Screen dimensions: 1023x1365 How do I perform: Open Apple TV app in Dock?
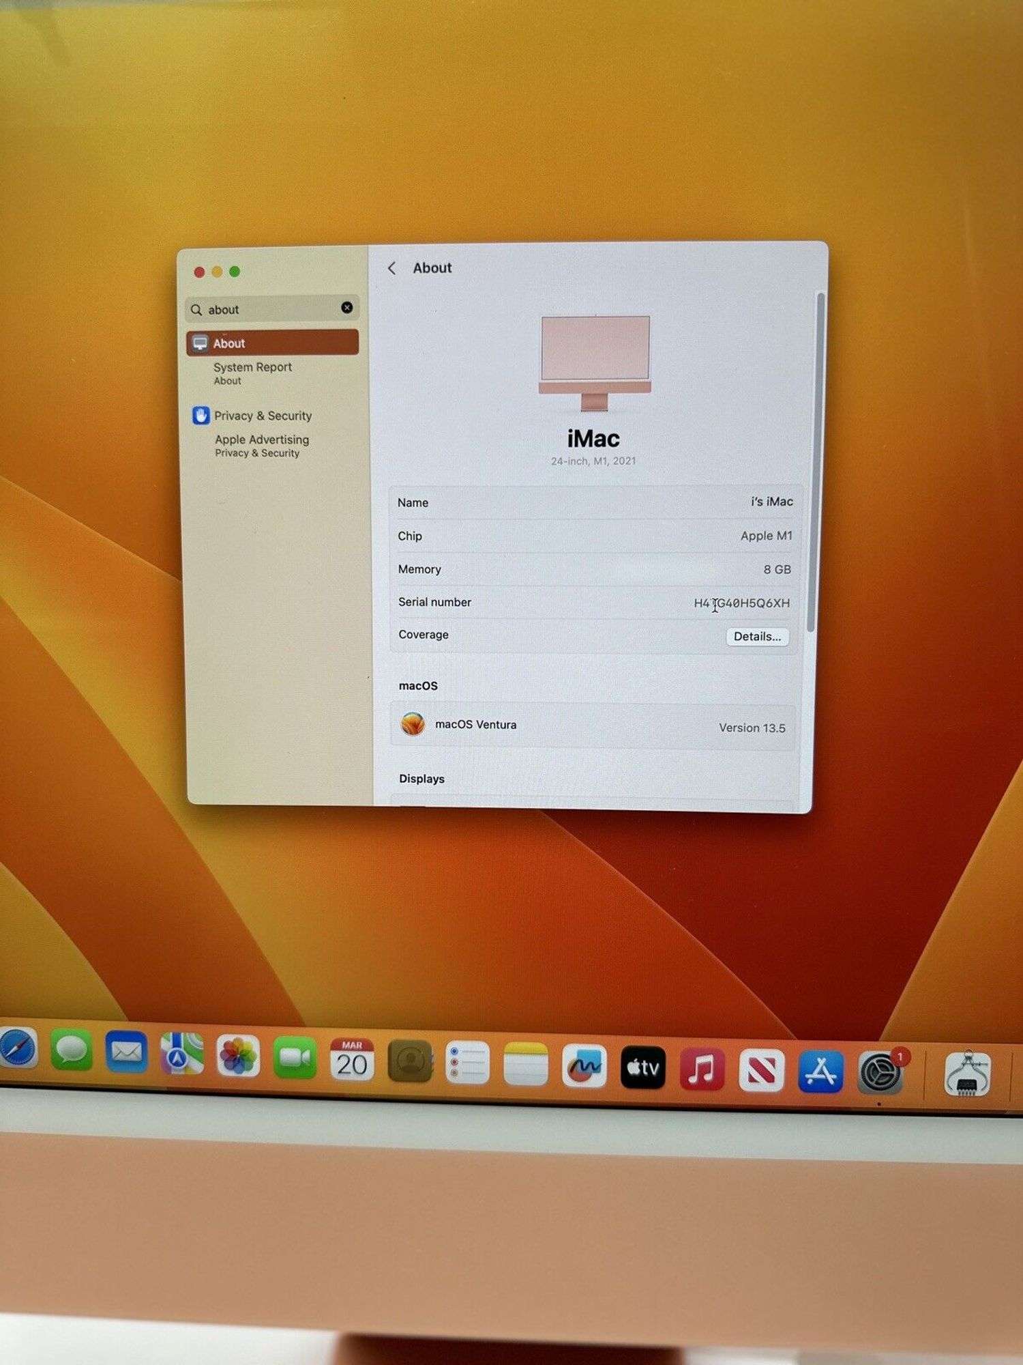[643, 1068]
